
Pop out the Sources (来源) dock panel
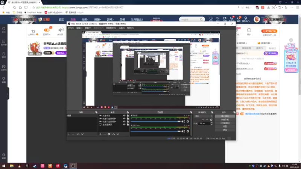click(x=128, y=112)
